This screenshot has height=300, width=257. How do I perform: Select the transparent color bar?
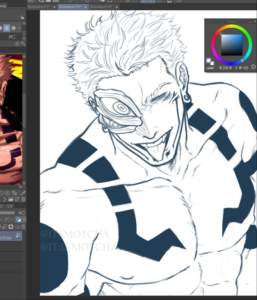210,68
